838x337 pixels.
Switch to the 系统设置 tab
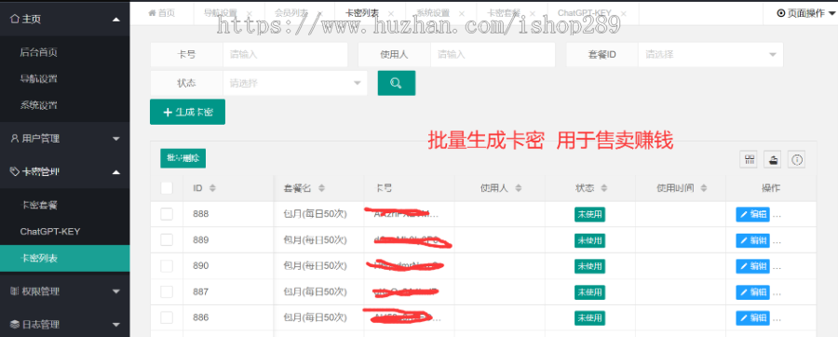point(433,13)
